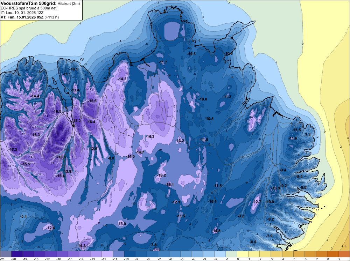This screenshot has height=261, width=350.
Task: Click the -8.9 temperature value
Action: click(299, 177)
